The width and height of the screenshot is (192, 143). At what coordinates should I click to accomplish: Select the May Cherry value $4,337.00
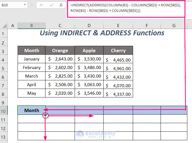118,93
